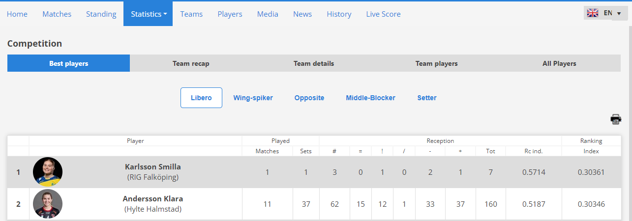632x221 pixels.
Task: Show Wing-spiker position rankings
Action: [253, 98]
